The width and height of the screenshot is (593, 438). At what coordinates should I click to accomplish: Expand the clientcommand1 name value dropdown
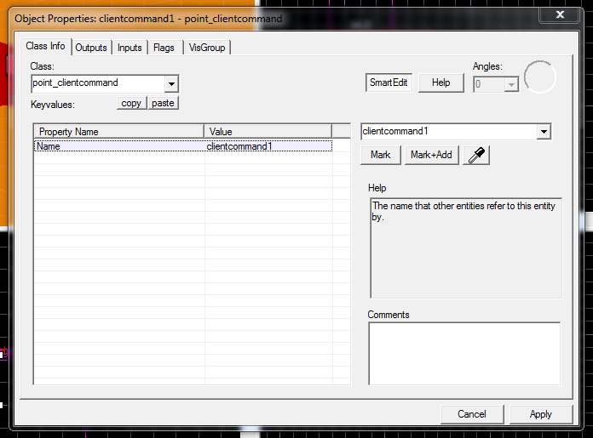544,132
